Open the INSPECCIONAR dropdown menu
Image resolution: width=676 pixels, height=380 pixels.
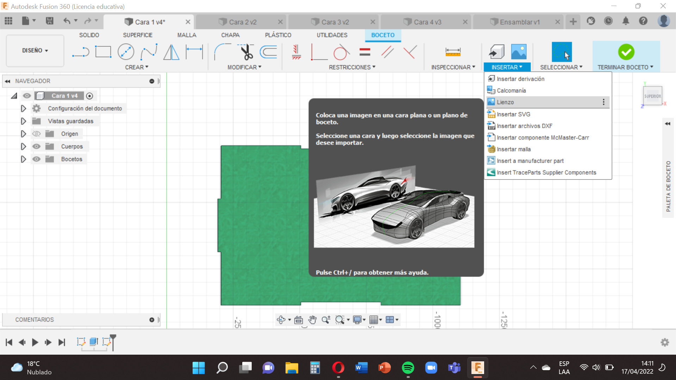click(453, 67)
